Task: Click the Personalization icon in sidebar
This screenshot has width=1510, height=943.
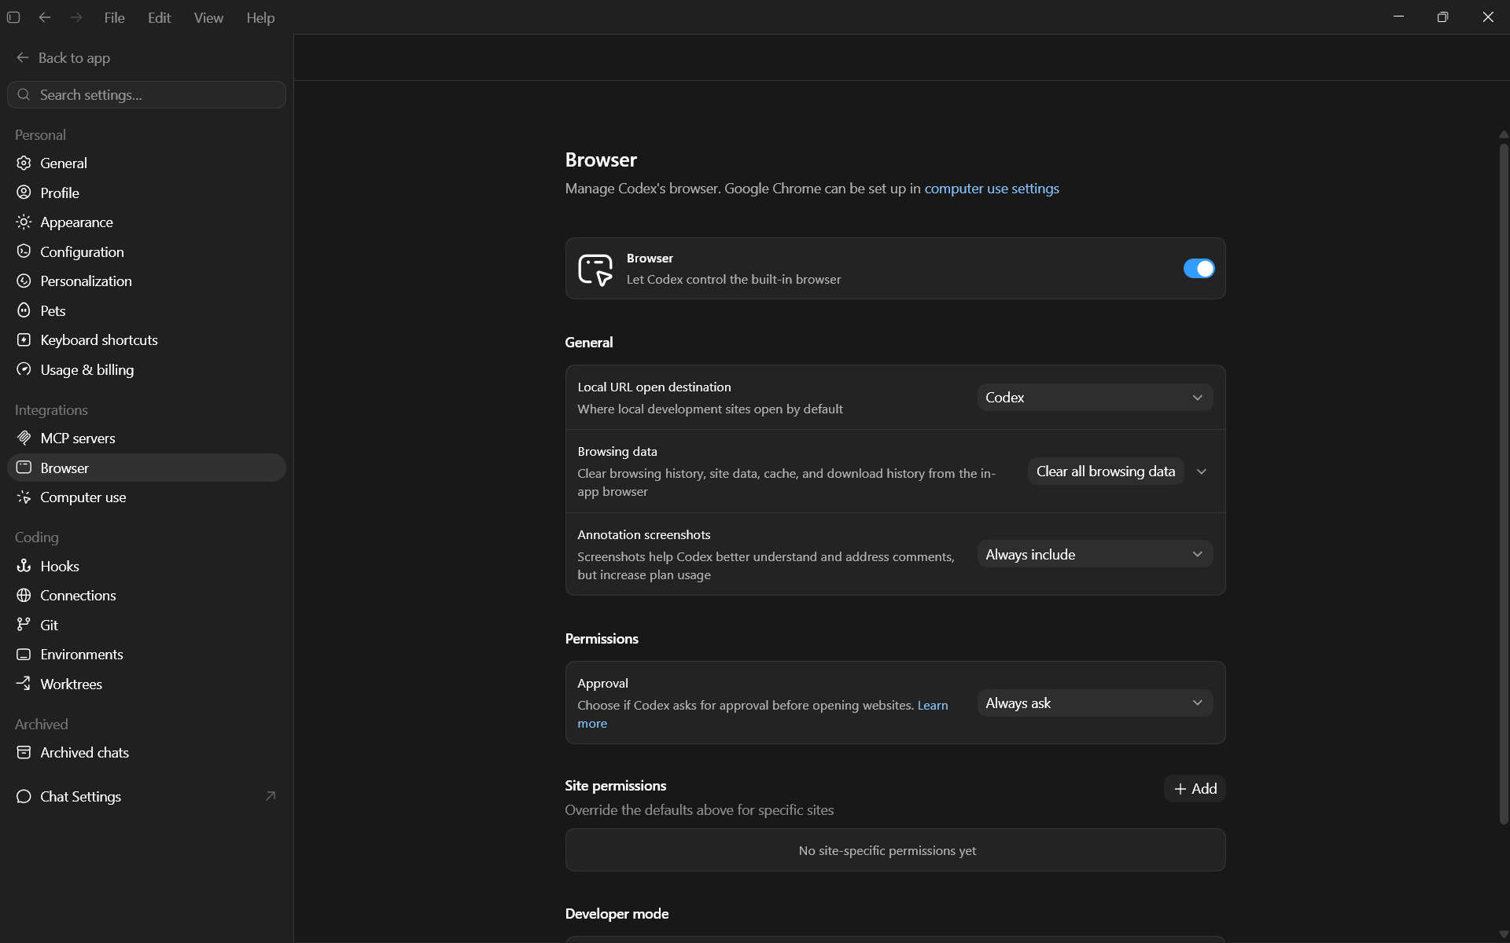Action: [x=24, y=281]
